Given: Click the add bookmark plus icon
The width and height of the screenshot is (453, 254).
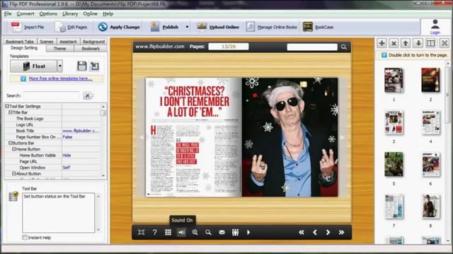Looking at the screenshot, I should pos(382,44).
